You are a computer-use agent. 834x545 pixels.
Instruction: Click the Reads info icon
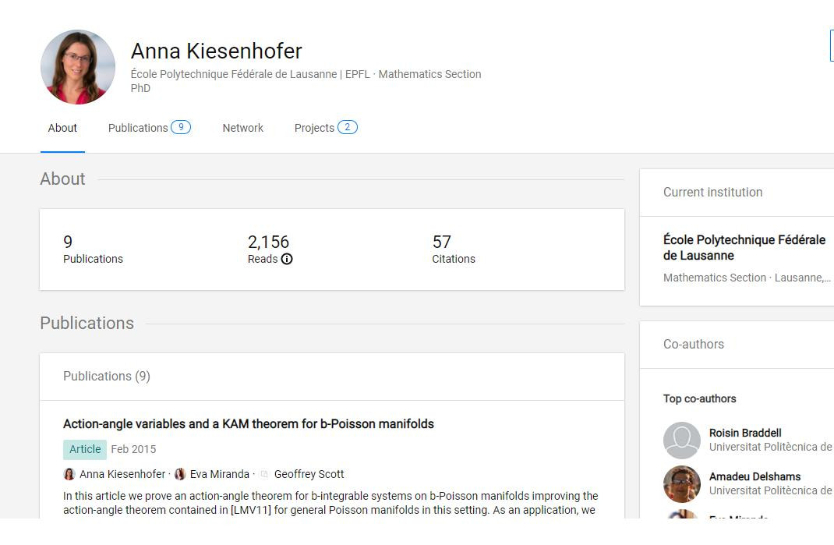point(287,259)
